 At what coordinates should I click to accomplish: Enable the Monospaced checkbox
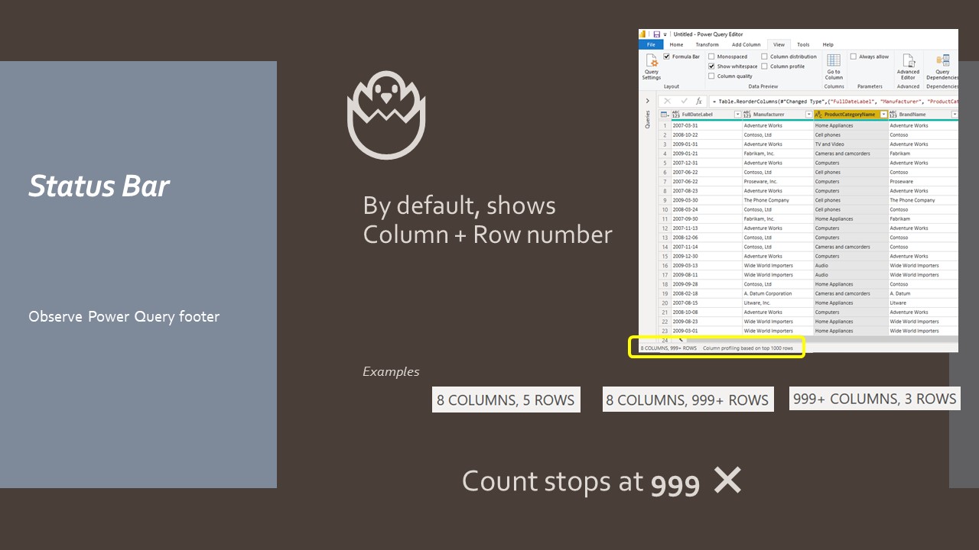[711, 57]
